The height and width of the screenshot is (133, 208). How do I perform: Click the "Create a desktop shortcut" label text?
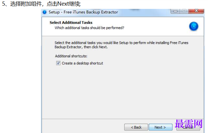82,63
